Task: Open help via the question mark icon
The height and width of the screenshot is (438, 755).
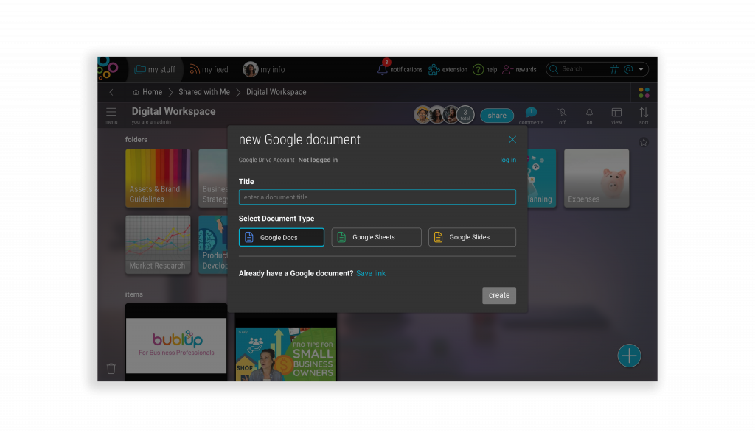Action: click(478, 69)
